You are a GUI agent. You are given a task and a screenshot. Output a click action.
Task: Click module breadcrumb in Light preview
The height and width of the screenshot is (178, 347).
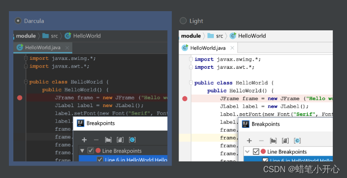(x=191, y=36)
